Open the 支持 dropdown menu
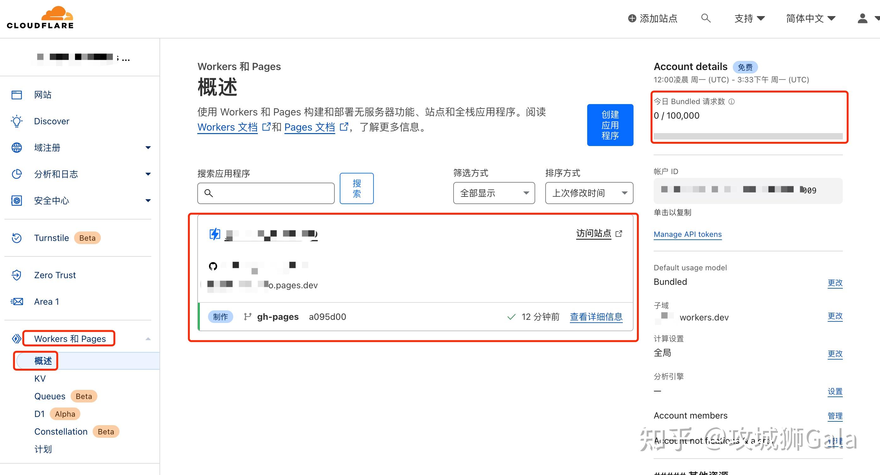The width and height of the screenshot is (880, 475). click(x=750, y=19)
